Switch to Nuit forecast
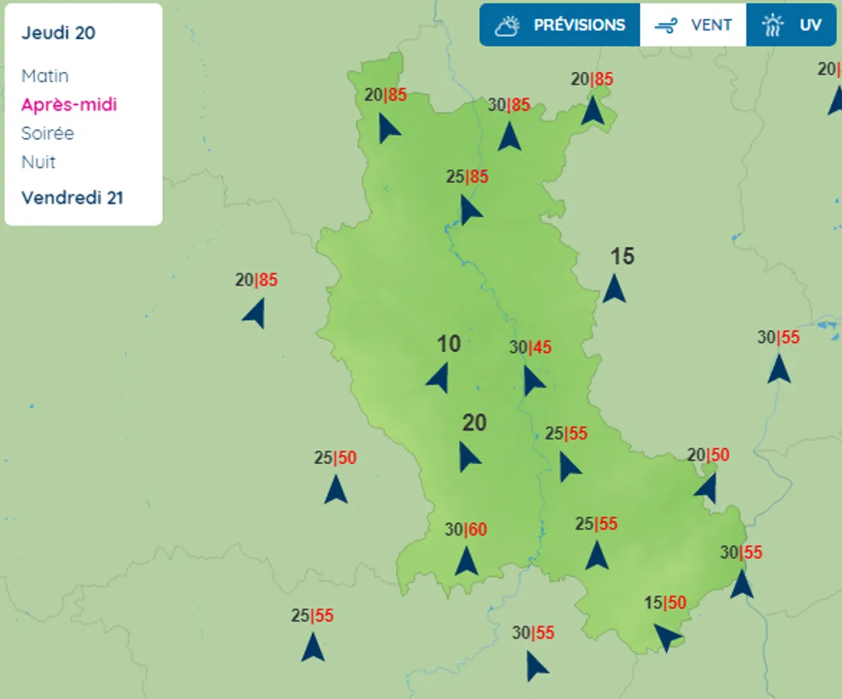842x699 pixels. pos(38,162)
